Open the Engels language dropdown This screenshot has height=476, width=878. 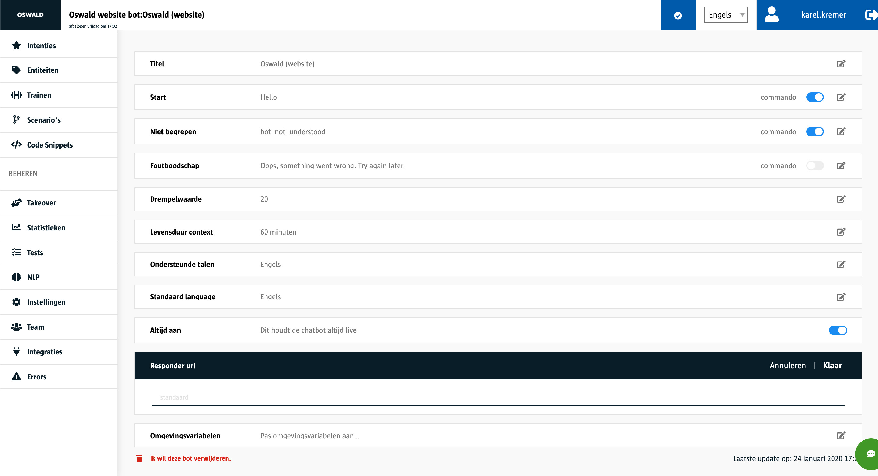coord(726,15)
